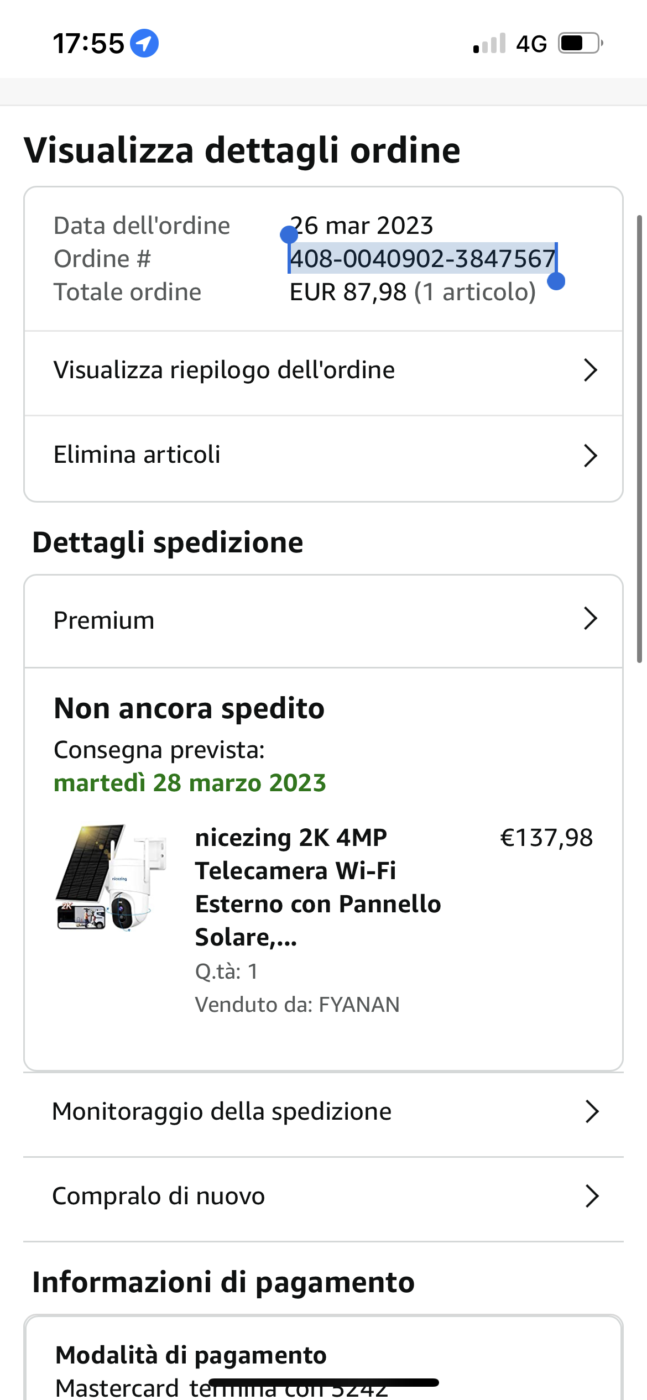The image size is (647, 1400).
Task: Expand the Premium shipping row arrow
Action: 591,619
